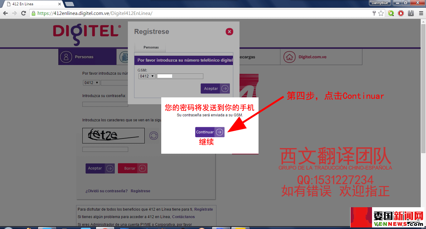Select the Personas navigation item

(x=87, y=57)
